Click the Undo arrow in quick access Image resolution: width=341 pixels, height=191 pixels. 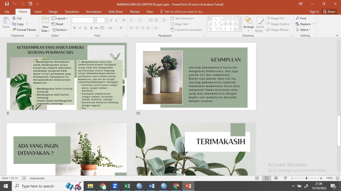pyautogui.click(x=14, y=4)
